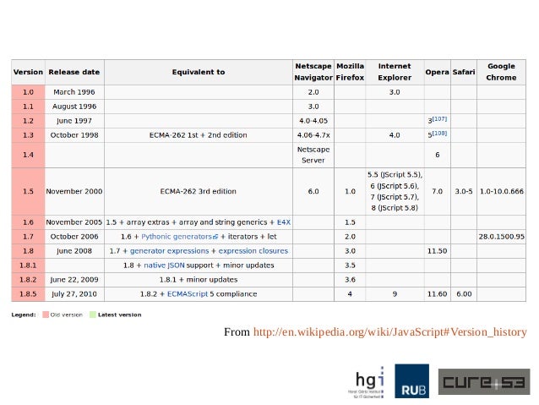Click the 4.0-4.05 Netscape cell
539x405 pixels.
(x=313, y=121)
